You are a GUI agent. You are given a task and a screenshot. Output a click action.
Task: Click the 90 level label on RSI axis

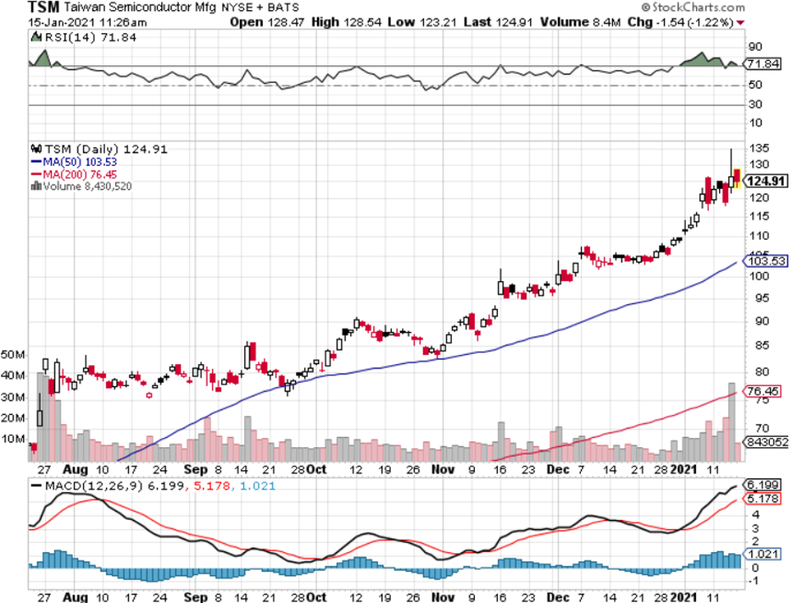(x=756, y=47)
